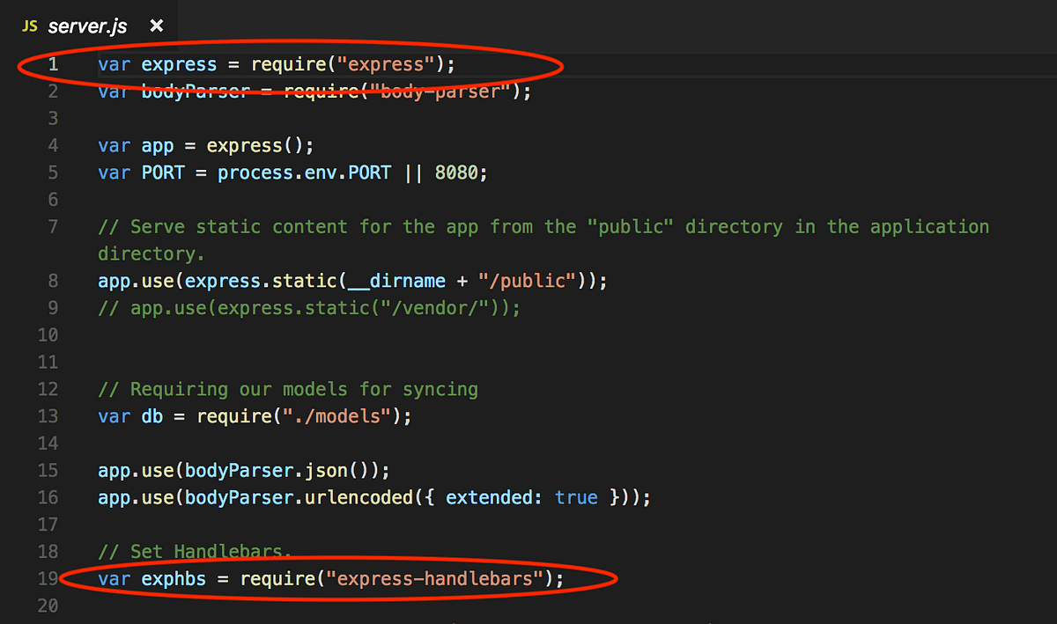Click the extended: true keyword
This screenshot has height=624, width=1057.
(x=520, y=497)
